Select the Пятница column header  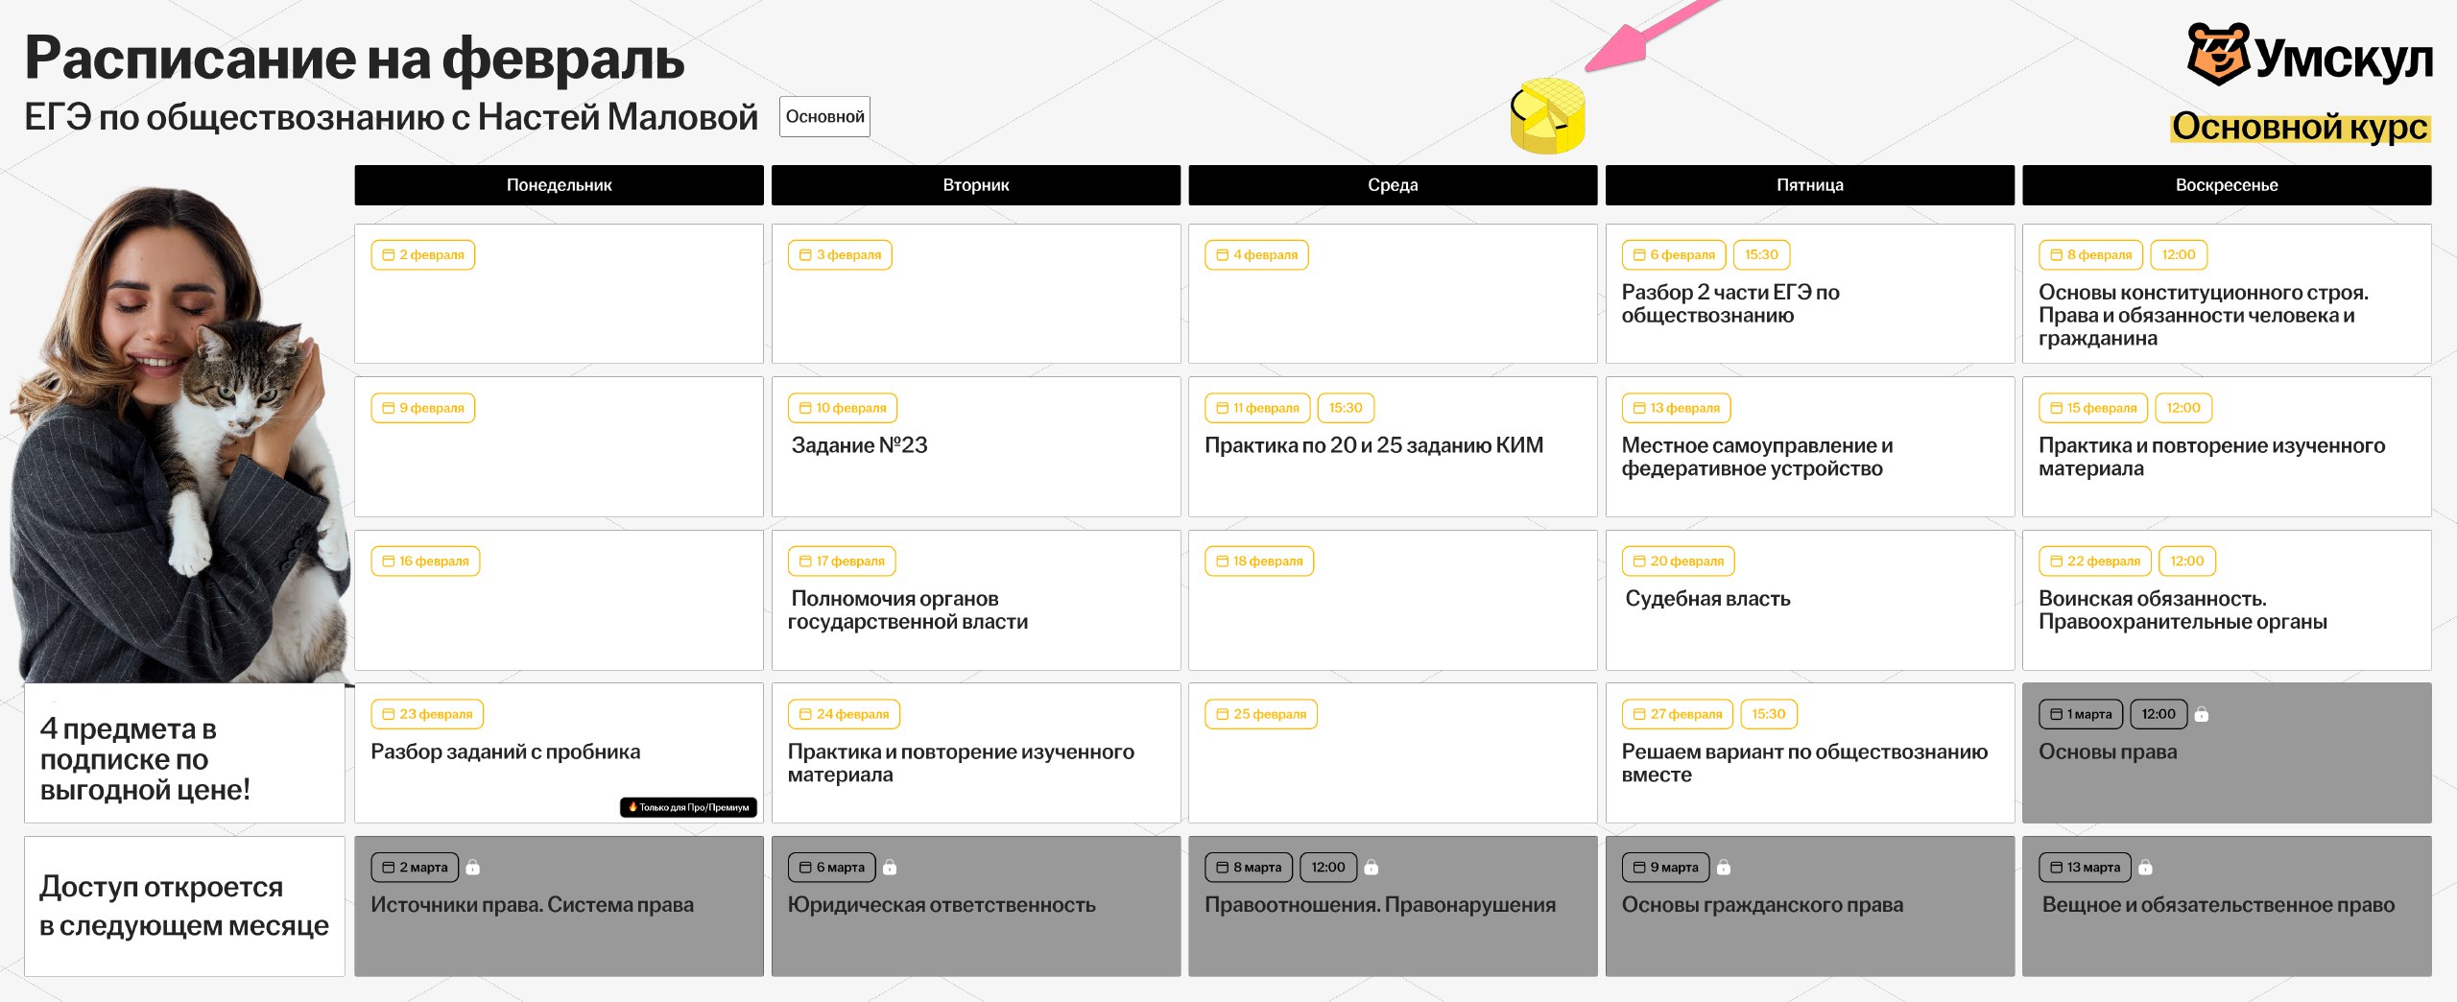click(x=1809, y=185)
